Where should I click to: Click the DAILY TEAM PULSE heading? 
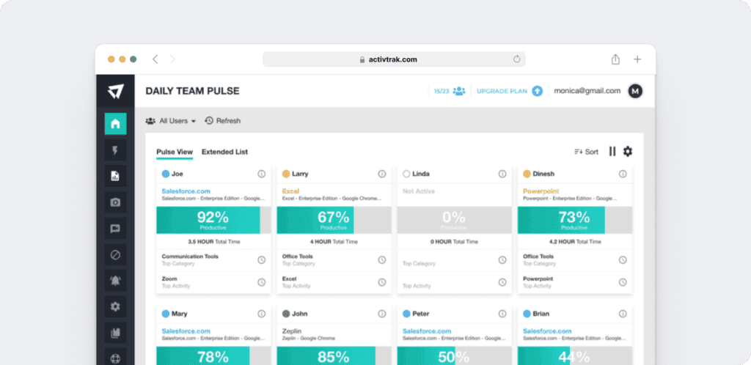(193, 91)
